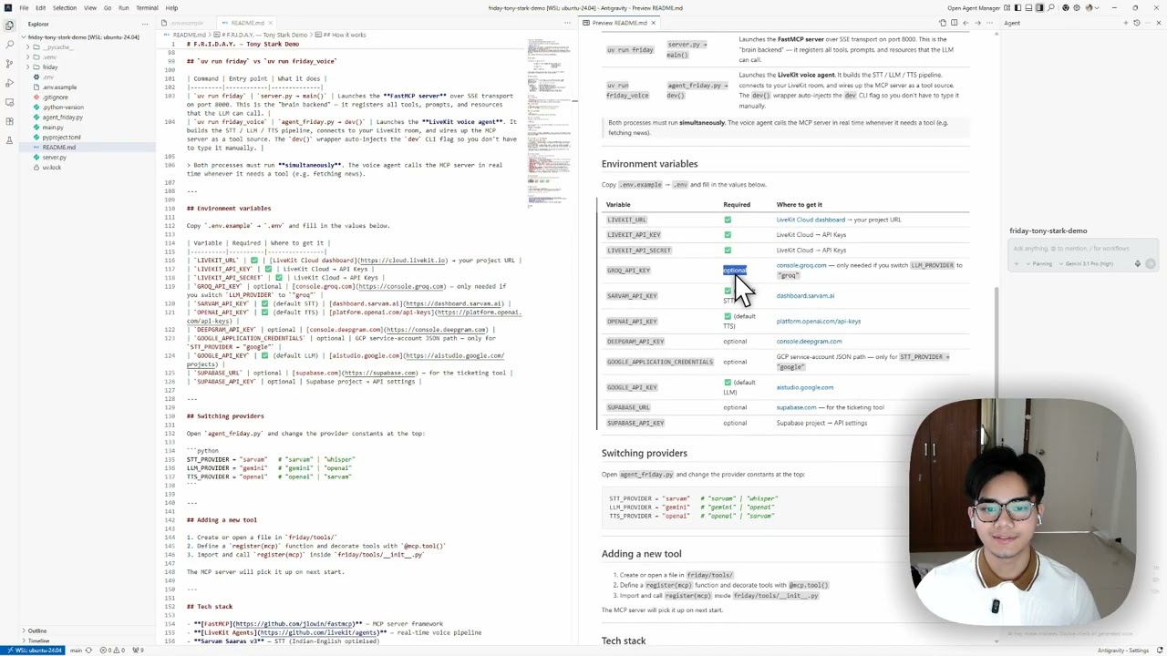Focus the Agent Ask anything input field
The image size is (1167, 656).
point(1084,249)
